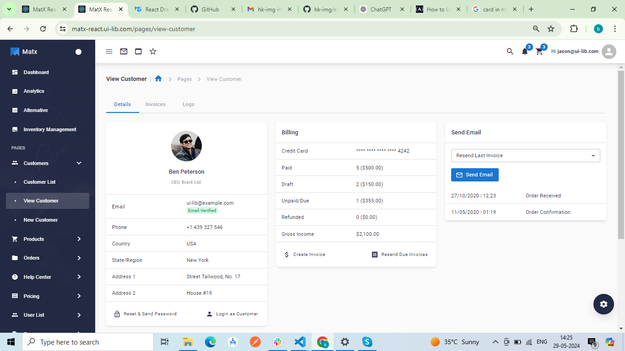Click the web window icon in header
Screen dimensions: 625x351
tap(138, 52)
